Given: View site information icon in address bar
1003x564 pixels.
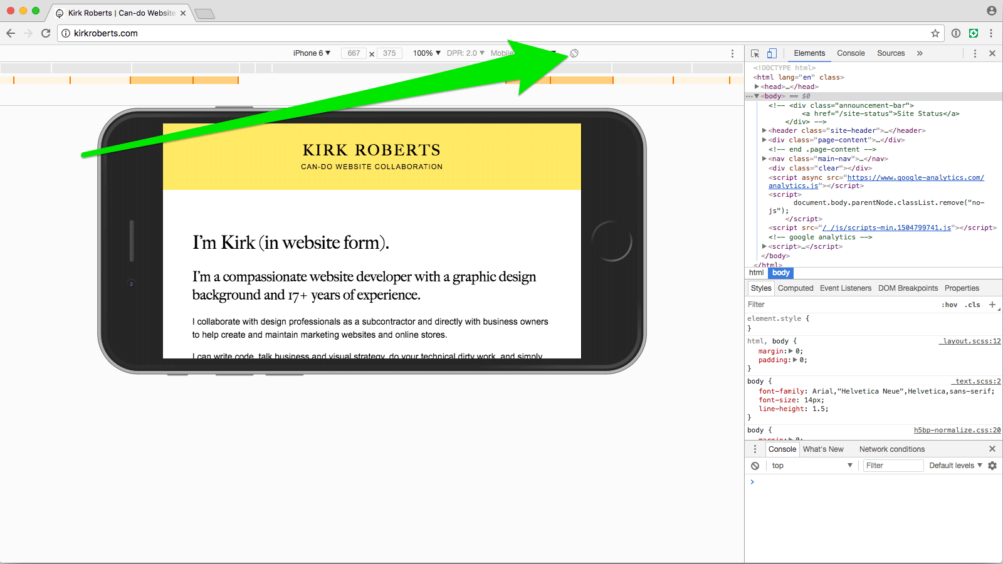Looking at the screenshot, I should [66, 33].
